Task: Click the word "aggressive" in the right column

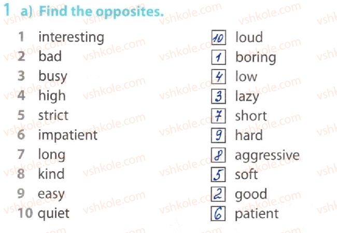Action: tap(267, 155)
